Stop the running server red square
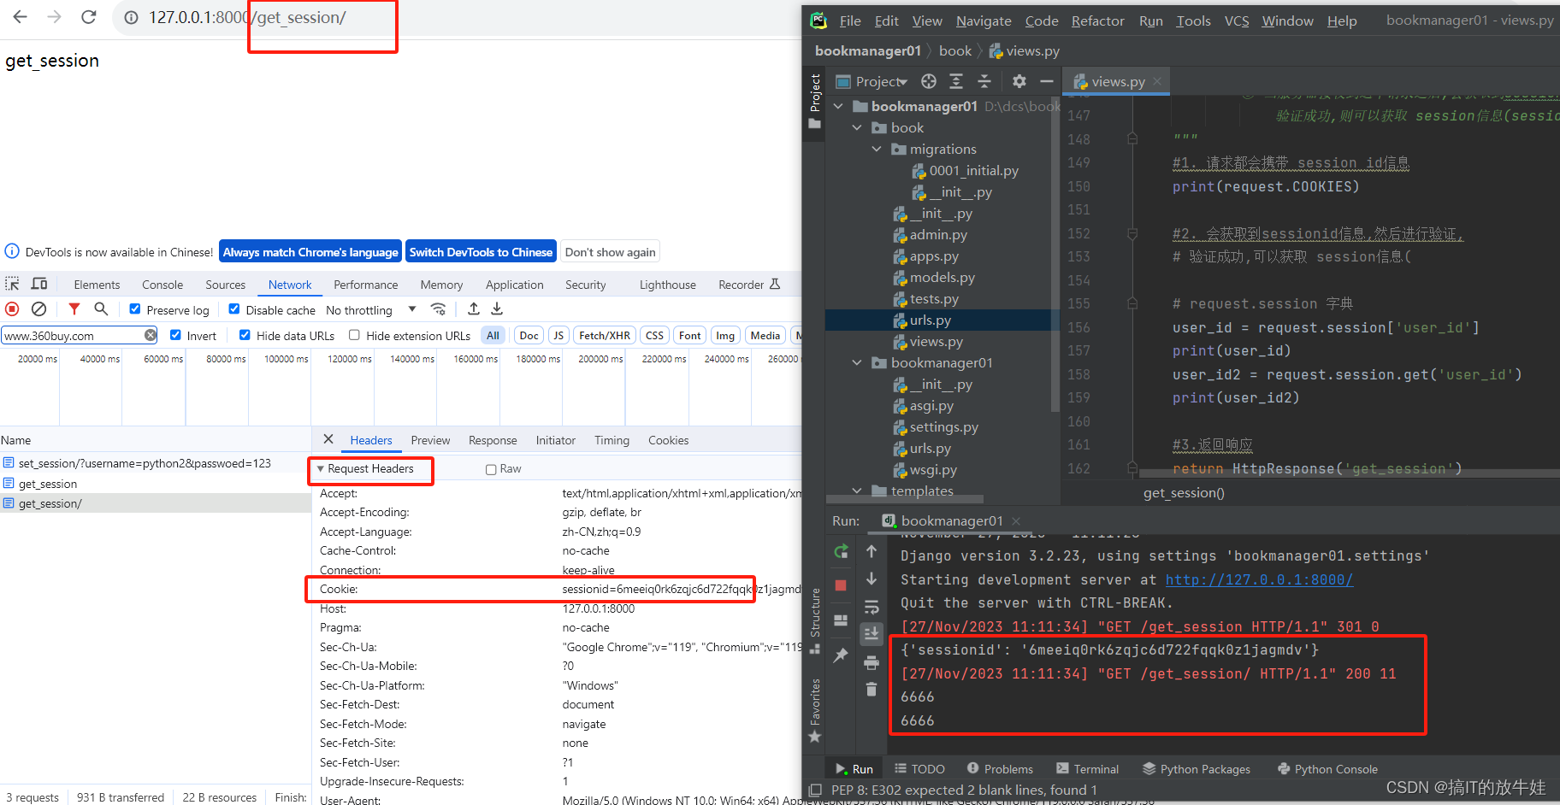Image resolution: width=1560 pixels, height=805 pixels. click(841, 585)
